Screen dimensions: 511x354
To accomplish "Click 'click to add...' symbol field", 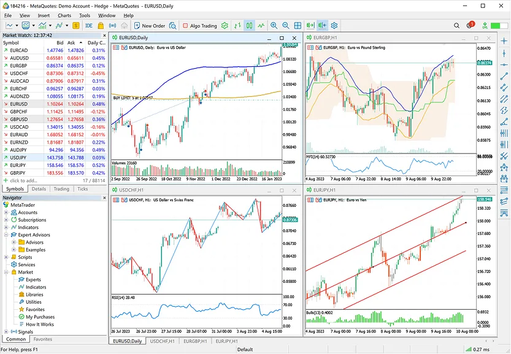I will [x=23, y=180].
